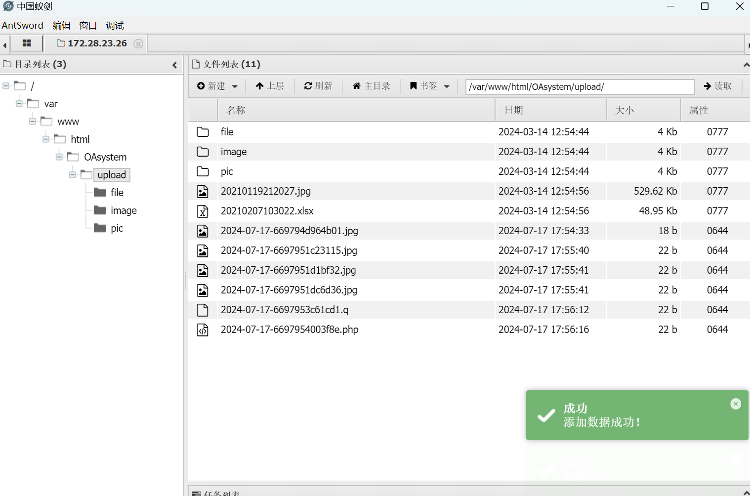
Task: Click the Excel icon of 20210207103022.xlsx
Action: coord(203,211)
